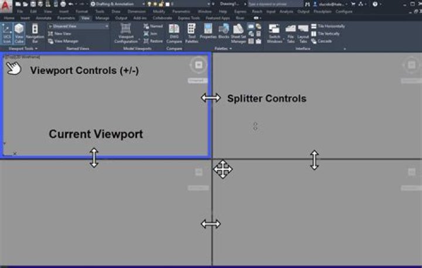Switch to the Collaborate ribbon tab
This screenshot has width=422, height=268.
(162, 18)
